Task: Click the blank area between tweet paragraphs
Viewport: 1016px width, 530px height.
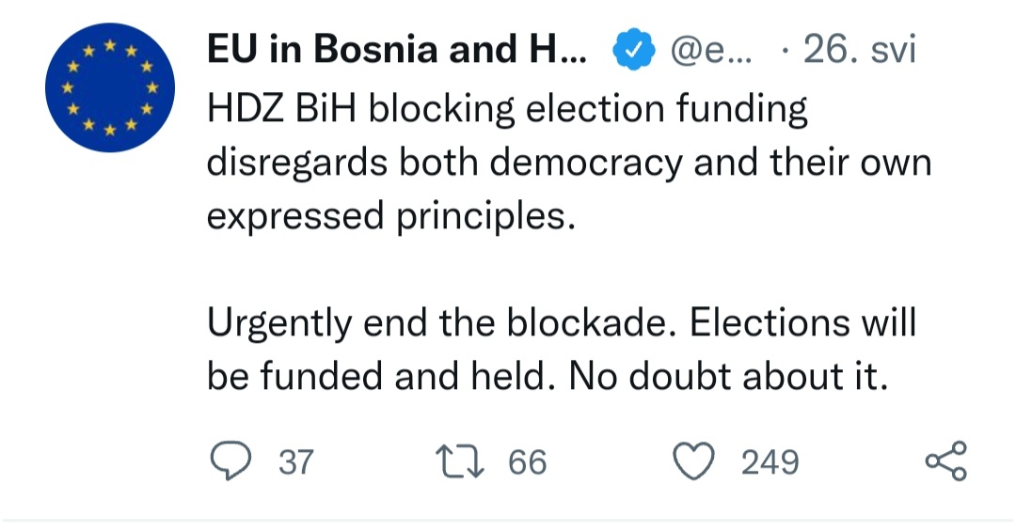Action: (564, 271)
